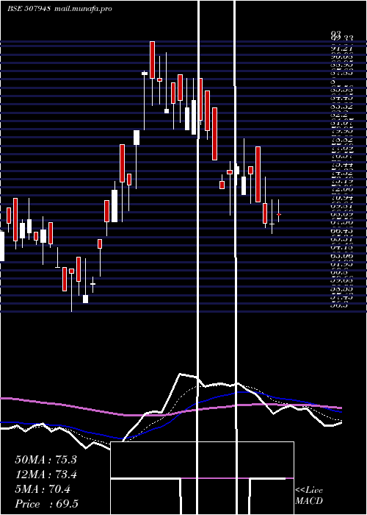Screen dimensions: 367x515
Task: Click the 91.21 price axis label
Action: 342,46
